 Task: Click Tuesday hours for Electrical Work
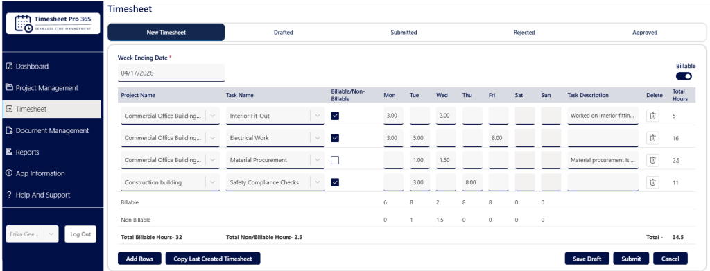(x=419, y=138)
